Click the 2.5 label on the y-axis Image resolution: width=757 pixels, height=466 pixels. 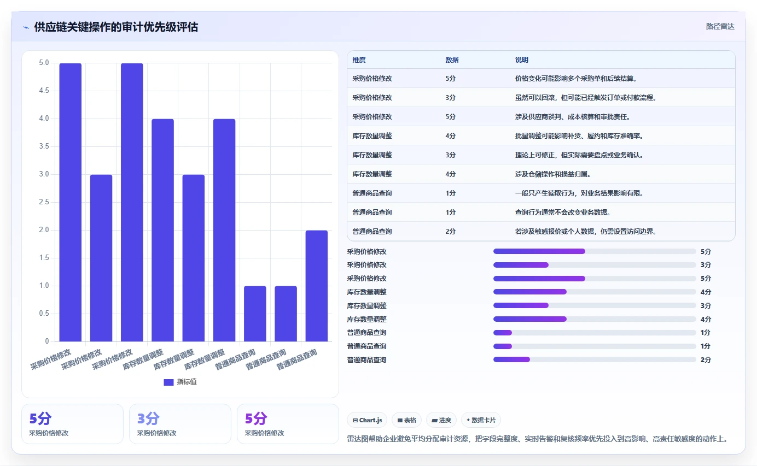point(44,202)
